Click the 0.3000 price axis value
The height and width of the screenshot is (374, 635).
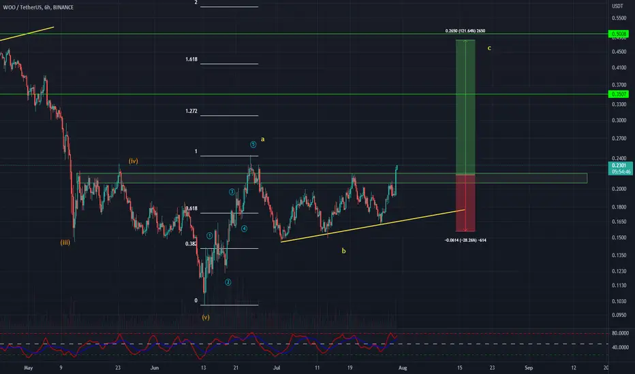[x=619, y=120]
